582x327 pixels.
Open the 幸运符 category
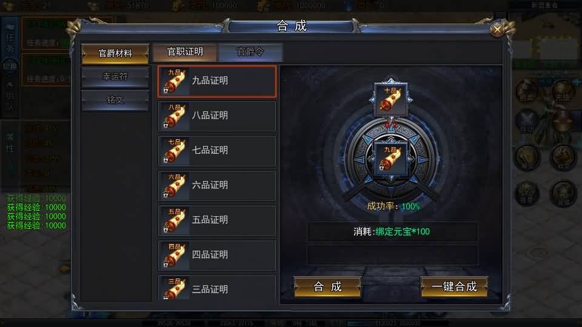click(x=115, y=77)
